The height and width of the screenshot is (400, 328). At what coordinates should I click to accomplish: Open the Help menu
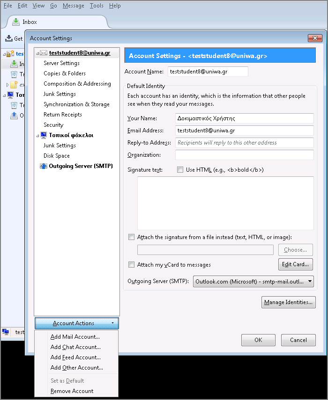click(115, 6)
